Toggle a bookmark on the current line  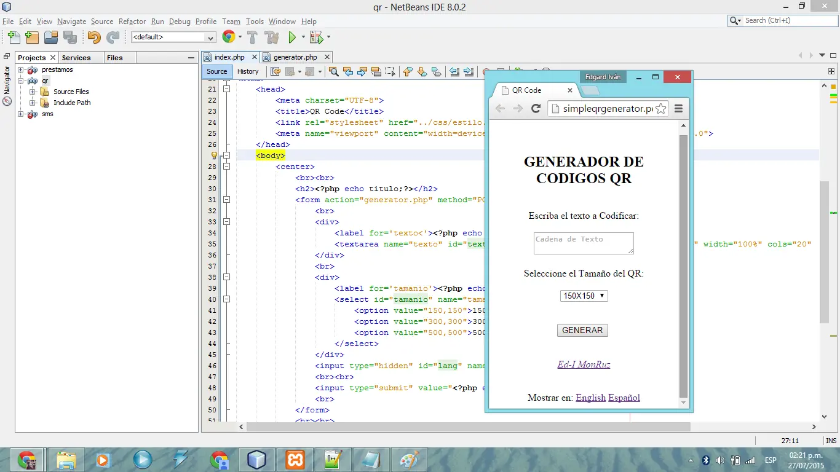[436, 71]
